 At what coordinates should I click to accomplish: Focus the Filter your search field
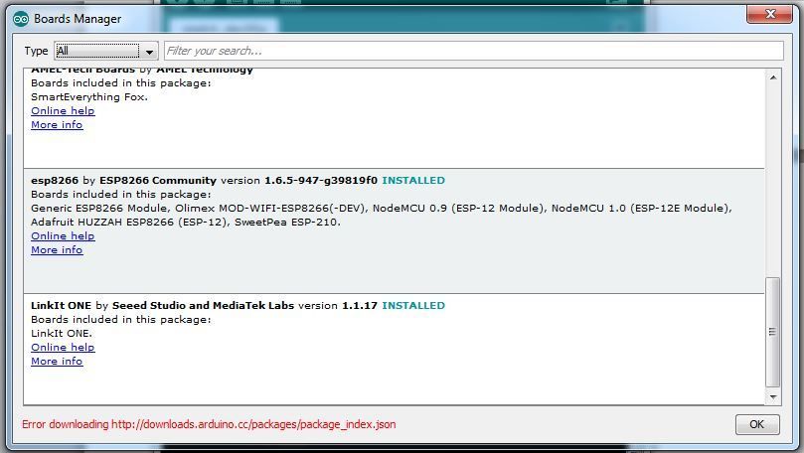point(474,51)
